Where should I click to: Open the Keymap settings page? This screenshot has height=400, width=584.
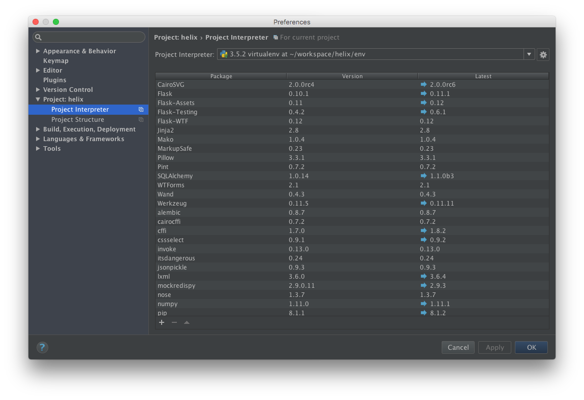coord(56,60)
